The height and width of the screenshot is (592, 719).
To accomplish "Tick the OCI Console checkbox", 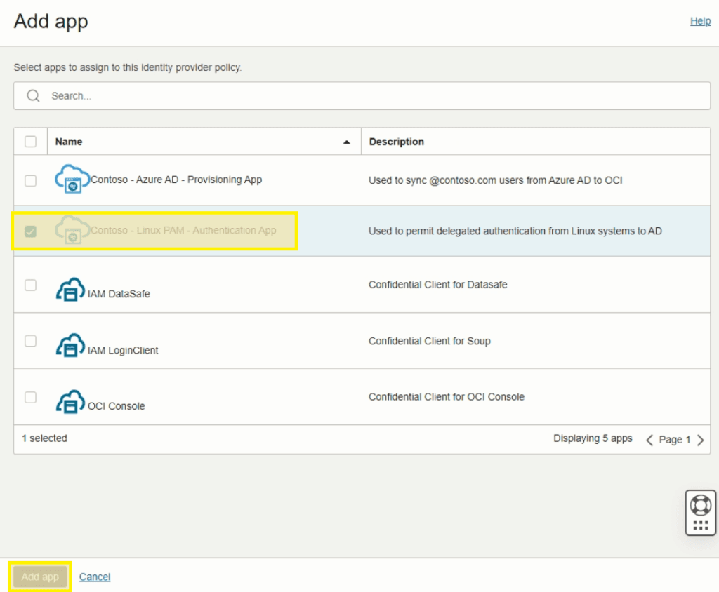I will (x=30, y=397).
